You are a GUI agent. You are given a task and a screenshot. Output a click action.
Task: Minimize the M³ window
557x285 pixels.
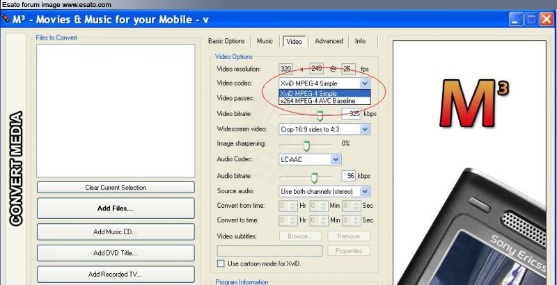515,19
